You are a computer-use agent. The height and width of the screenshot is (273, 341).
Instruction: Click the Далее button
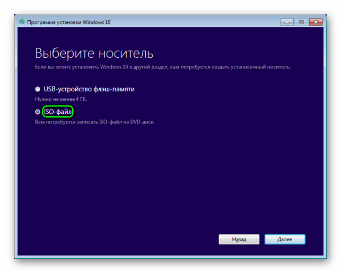tap(285, 239)
